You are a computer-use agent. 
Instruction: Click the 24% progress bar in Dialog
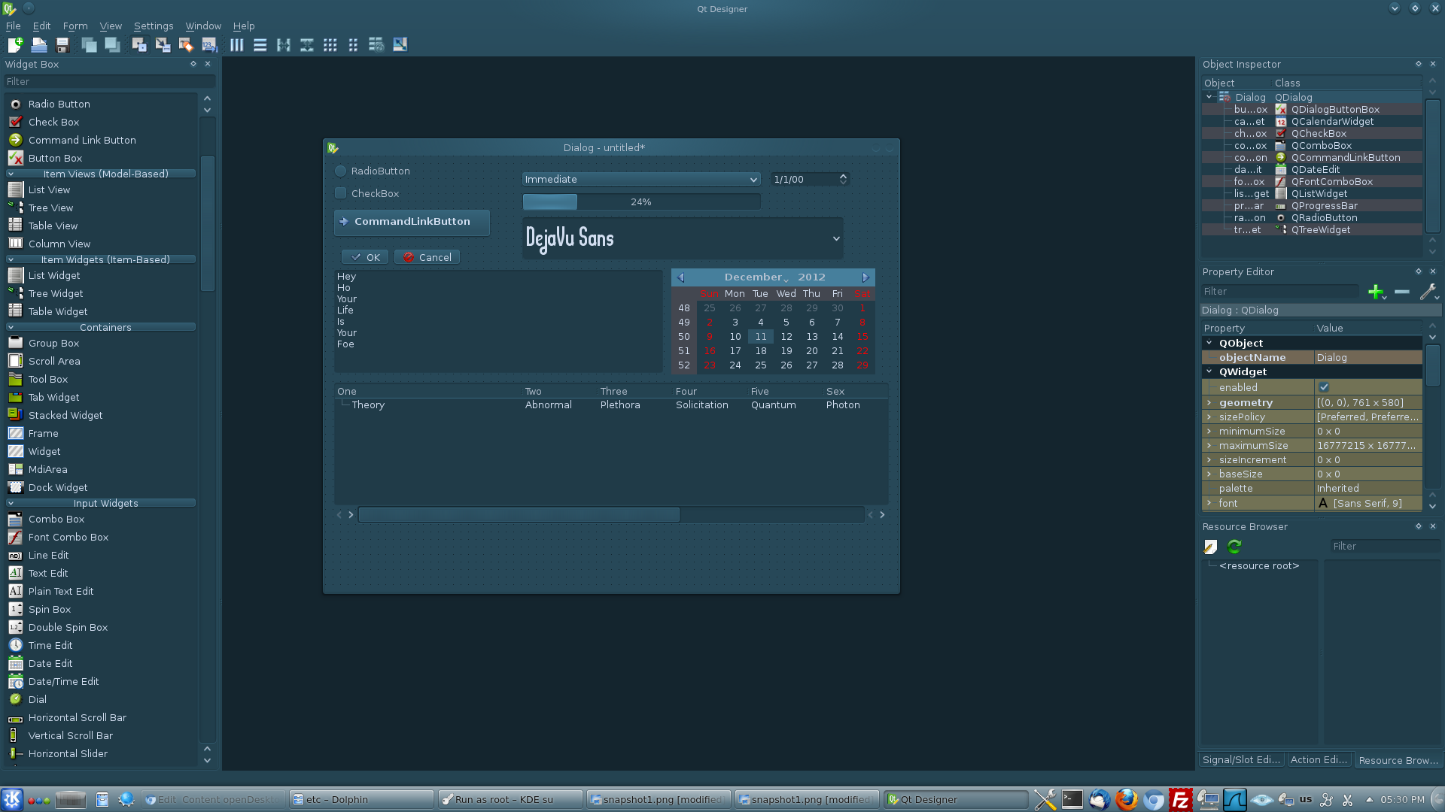click(641, 202)
